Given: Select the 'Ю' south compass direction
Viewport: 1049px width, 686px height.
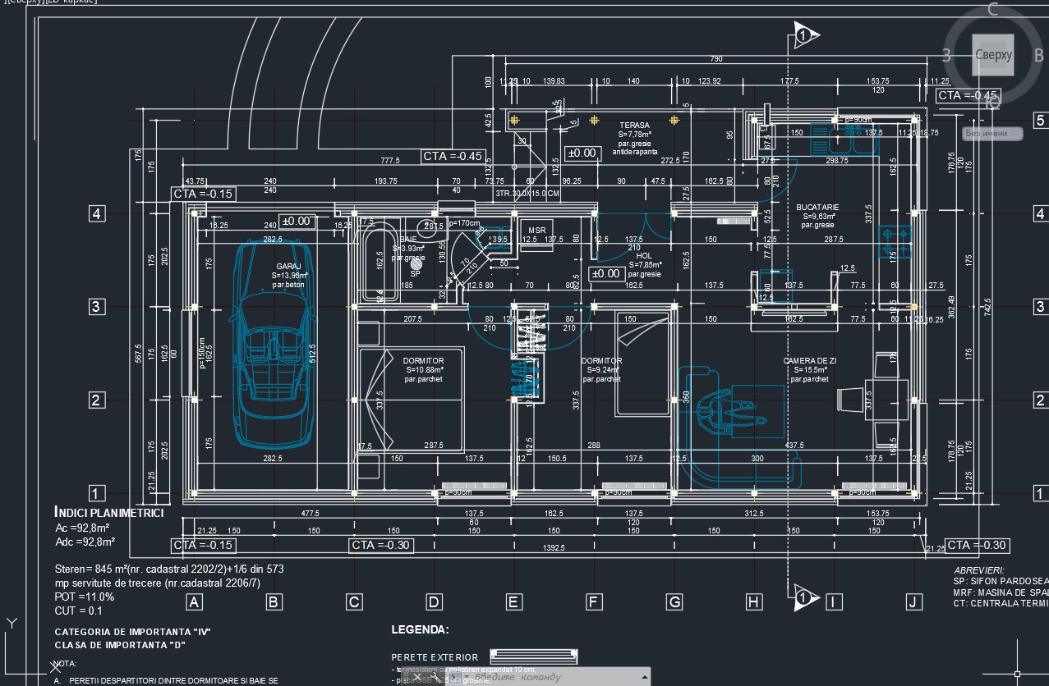Looking at the screenshot, I should pos(992,102).
